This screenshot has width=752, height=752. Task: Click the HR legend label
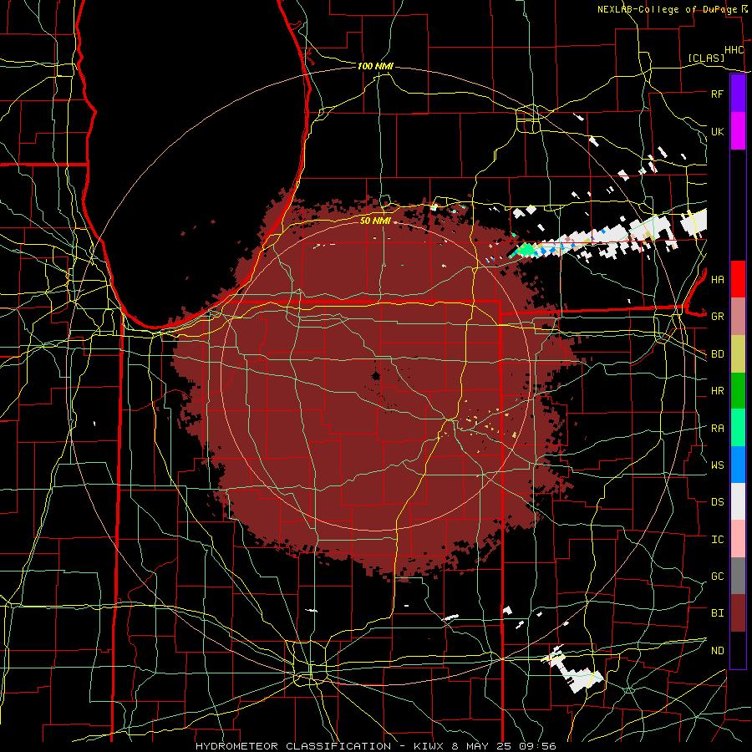click(x=717, y=391)
